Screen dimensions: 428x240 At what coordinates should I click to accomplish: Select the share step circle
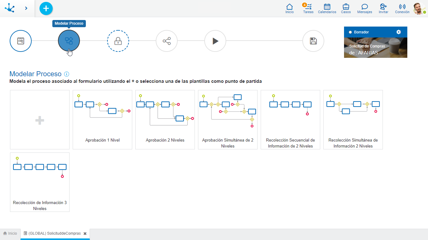(x=167, y=41)
